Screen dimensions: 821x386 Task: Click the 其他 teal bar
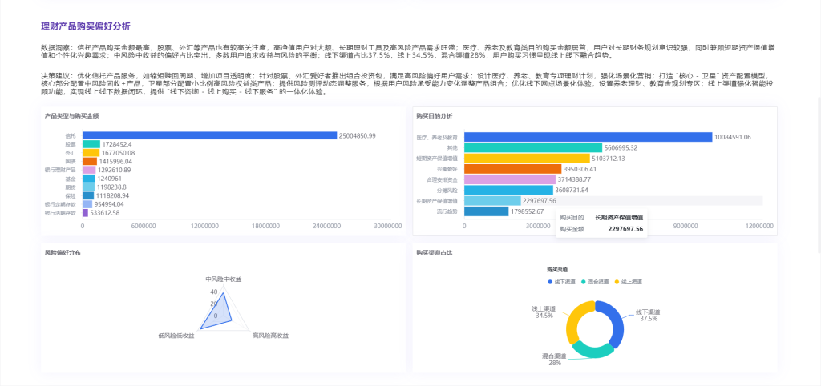click(x=533, y=148)
